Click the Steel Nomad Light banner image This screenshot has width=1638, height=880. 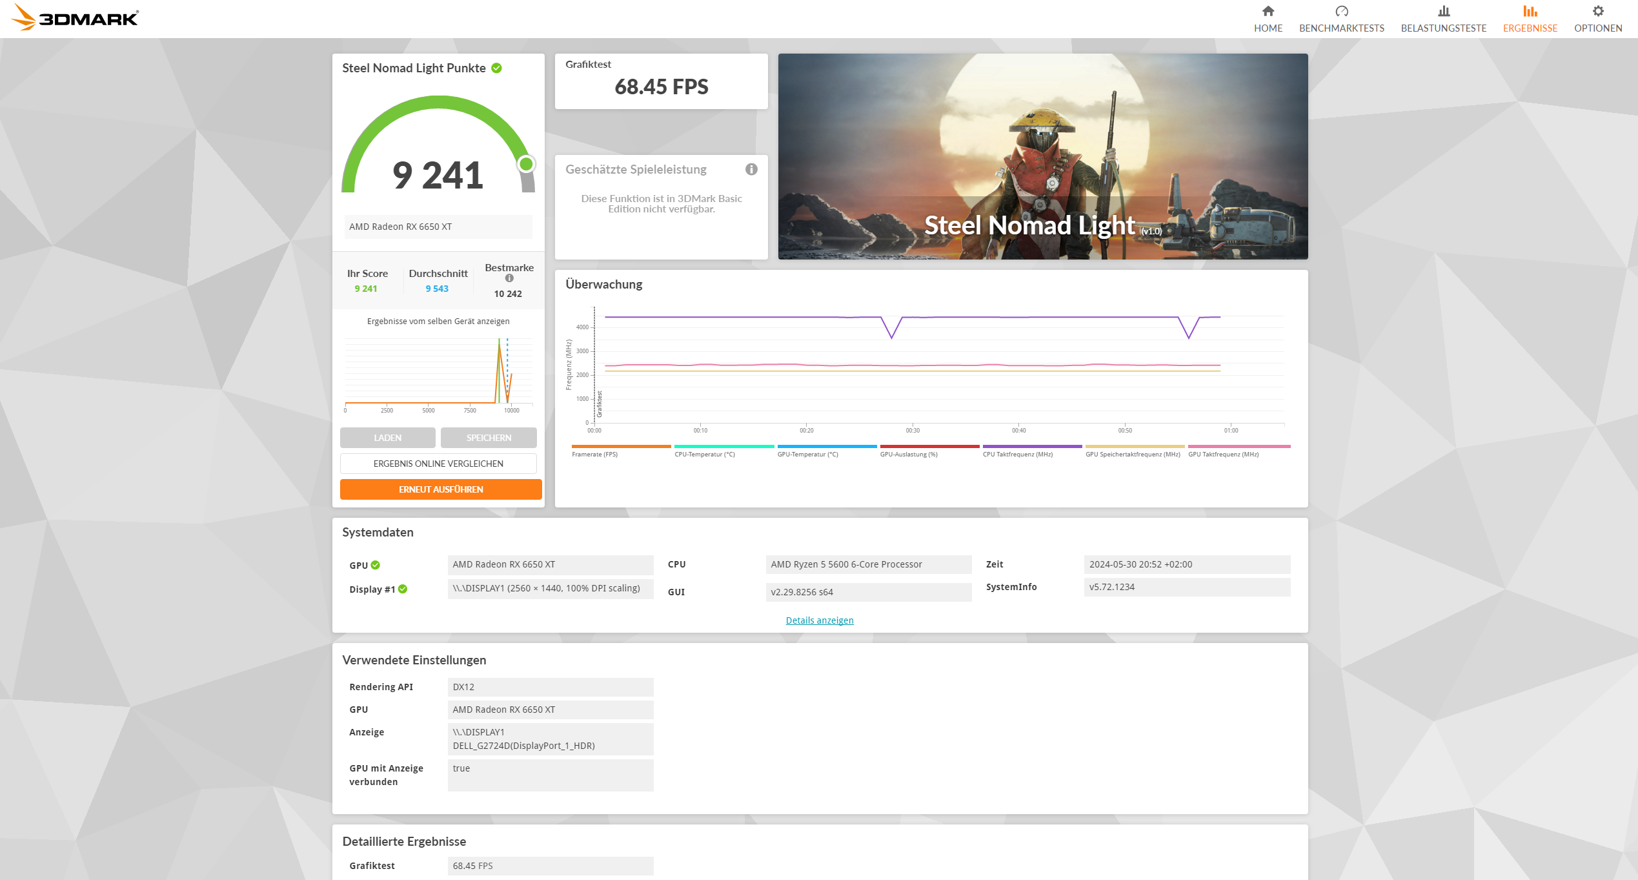pos(1042,156)
